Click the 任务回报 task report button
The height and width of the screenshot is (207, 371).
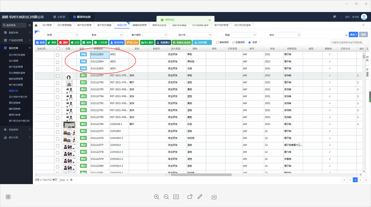[x=202, y=42]
